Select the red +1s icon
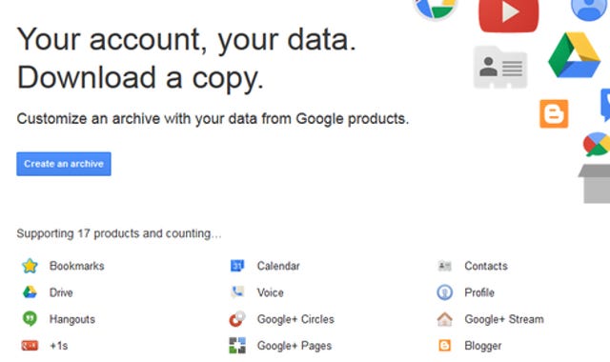610x362 pixels. coord(30,345)
